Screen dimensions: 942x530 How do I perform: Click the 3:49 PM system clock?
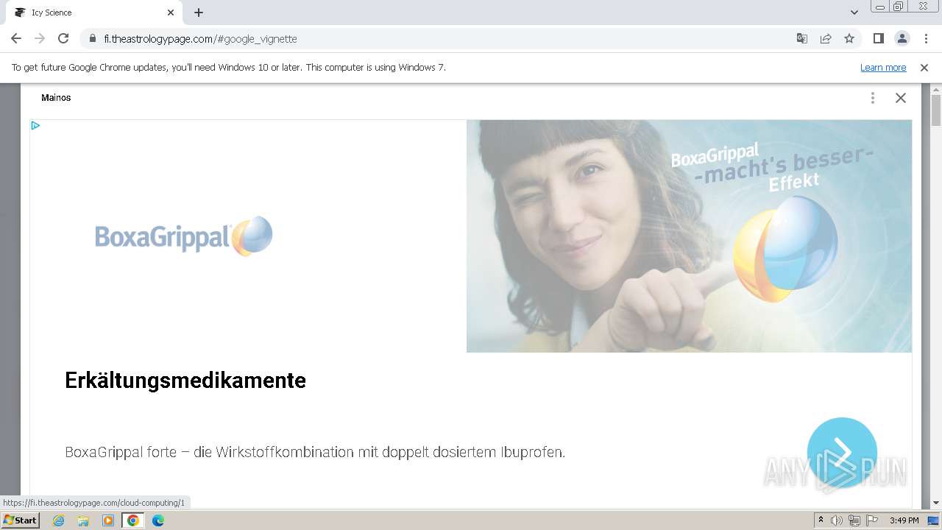[904, 520]
